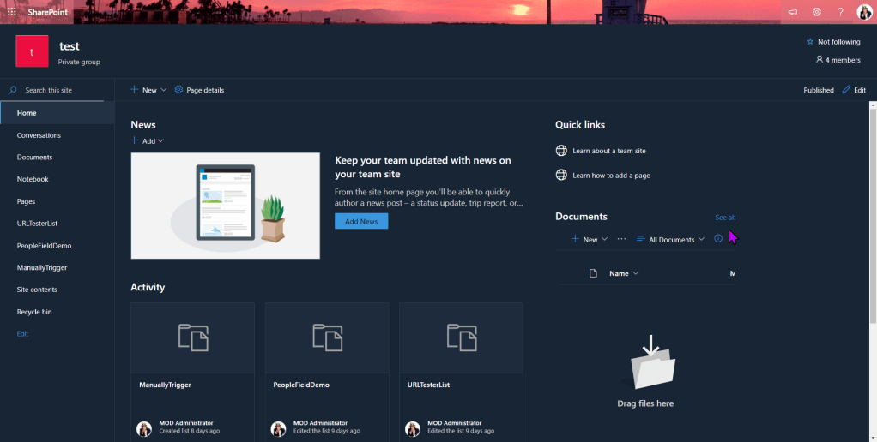This screenshot has width=877, height=442.
Task: Click the help question mark icon
Action: point(840,12)
